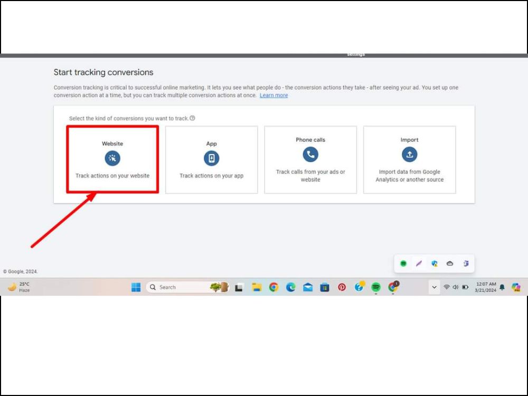This screenshot has height=396, width=528.
Task: Open the weather widget showing 25°C Haze
Action: coord(19,287)
